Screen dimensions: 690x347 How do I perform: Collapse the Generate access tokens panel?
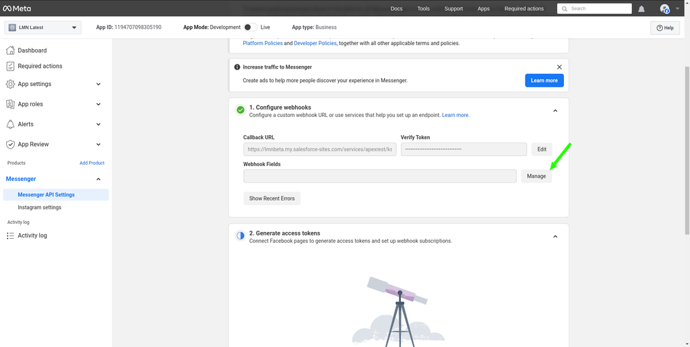click(555, 236)
